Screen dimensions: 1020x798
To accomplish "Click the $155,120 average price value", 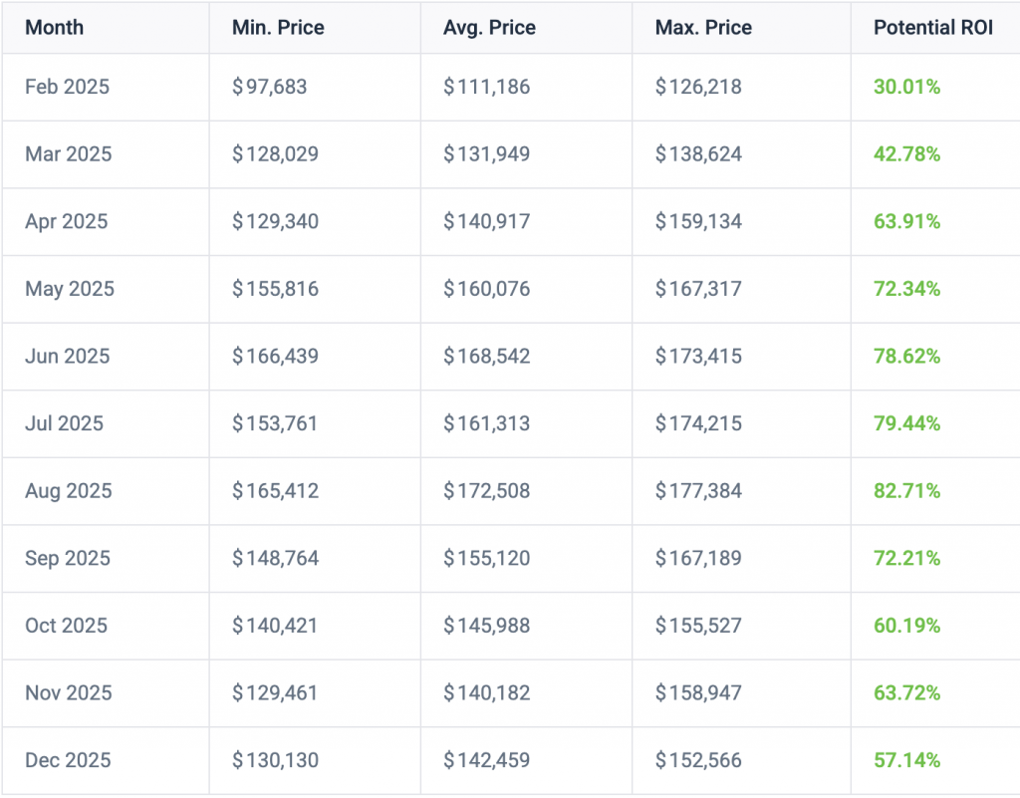I will pos(486,558).
